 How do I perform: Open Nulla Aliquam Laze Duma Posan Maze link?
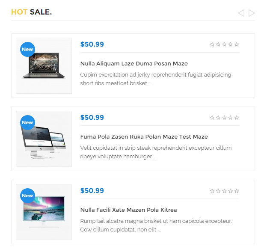tap(134, 64)
